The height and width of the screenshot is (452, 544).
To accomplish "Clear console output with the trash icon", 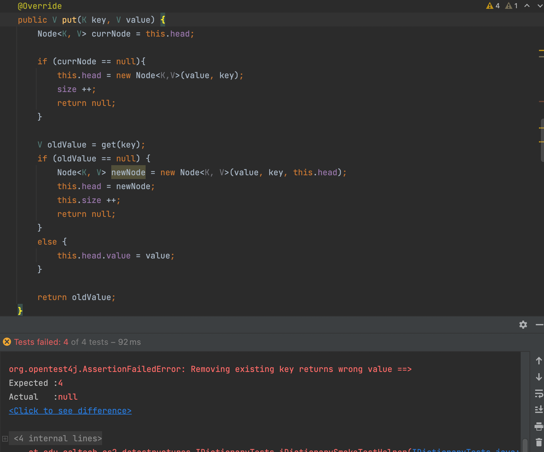I will tap(539, 442).
